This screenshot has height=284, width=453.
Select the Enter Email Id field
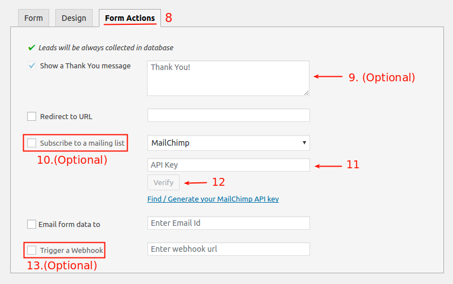pyautogui.click(x=229, y=223)
